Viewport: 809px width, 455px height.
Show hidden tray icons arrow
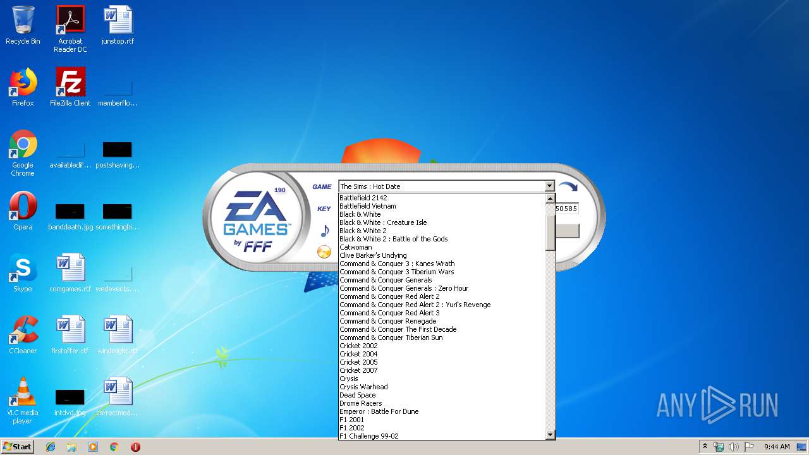pyautogui.click(x=705, y=447)
